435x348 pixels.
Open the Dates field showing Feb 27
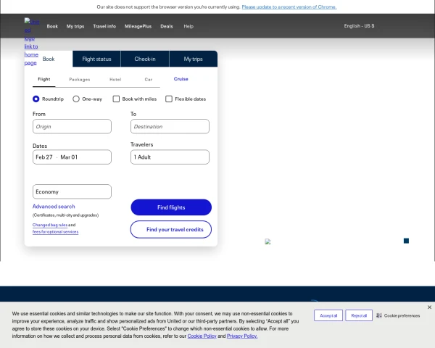tap(72, 157)
